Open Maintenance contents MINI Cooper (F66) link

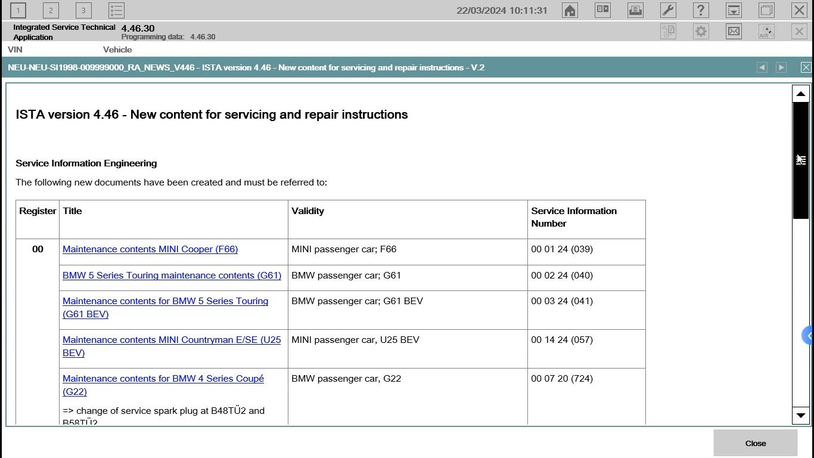click(x=150, y=249)
